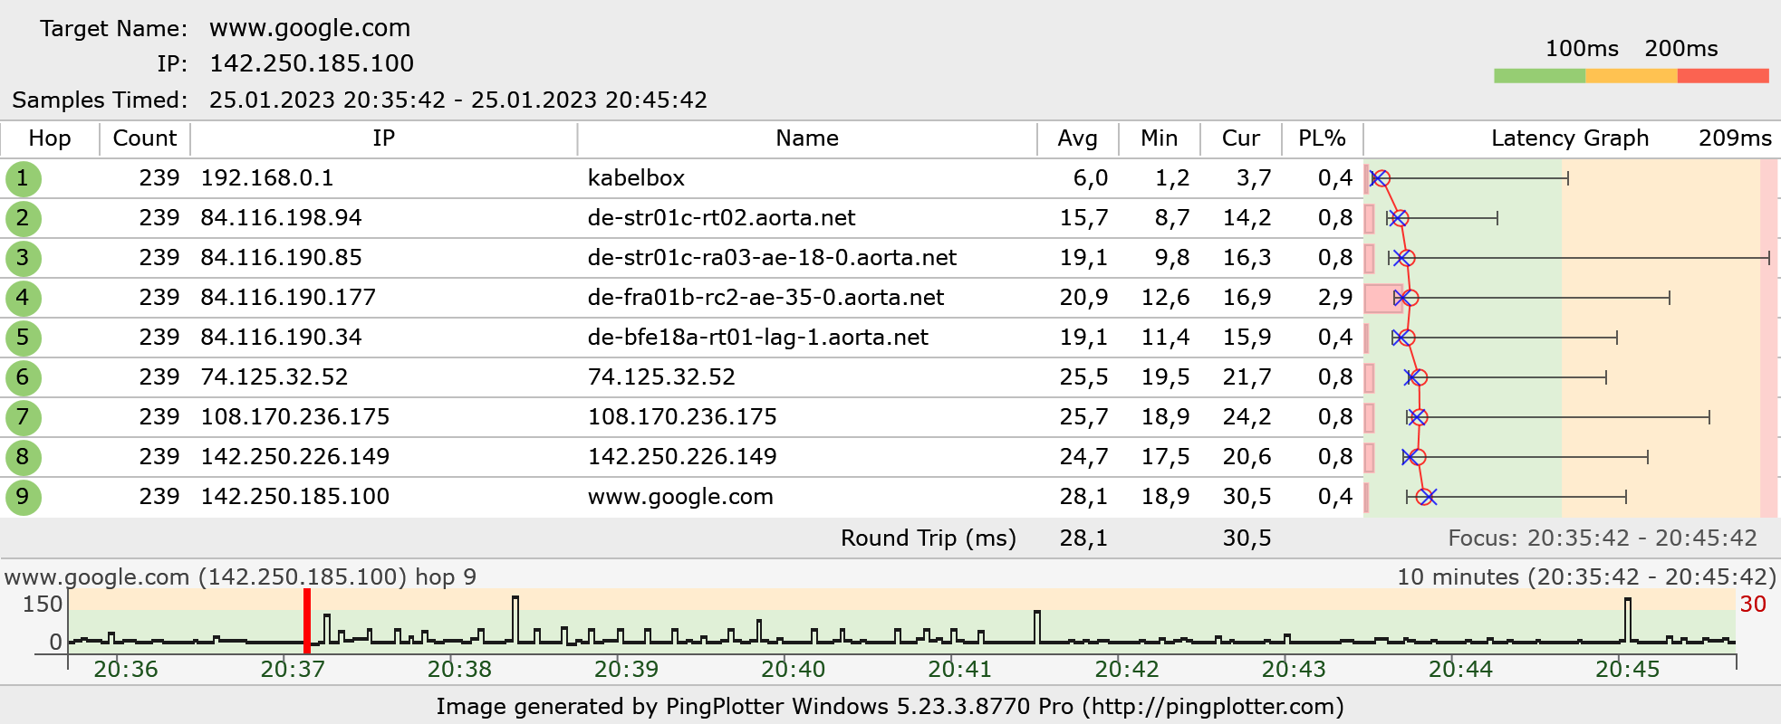Click the Name column header

coord(807,138)
